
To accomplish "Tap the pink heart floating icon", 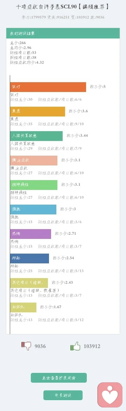I will coord(110,395).
